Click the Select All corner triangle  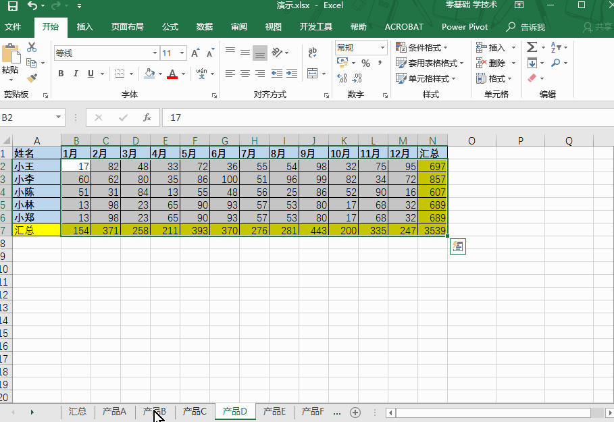click(x=6, y=140)
